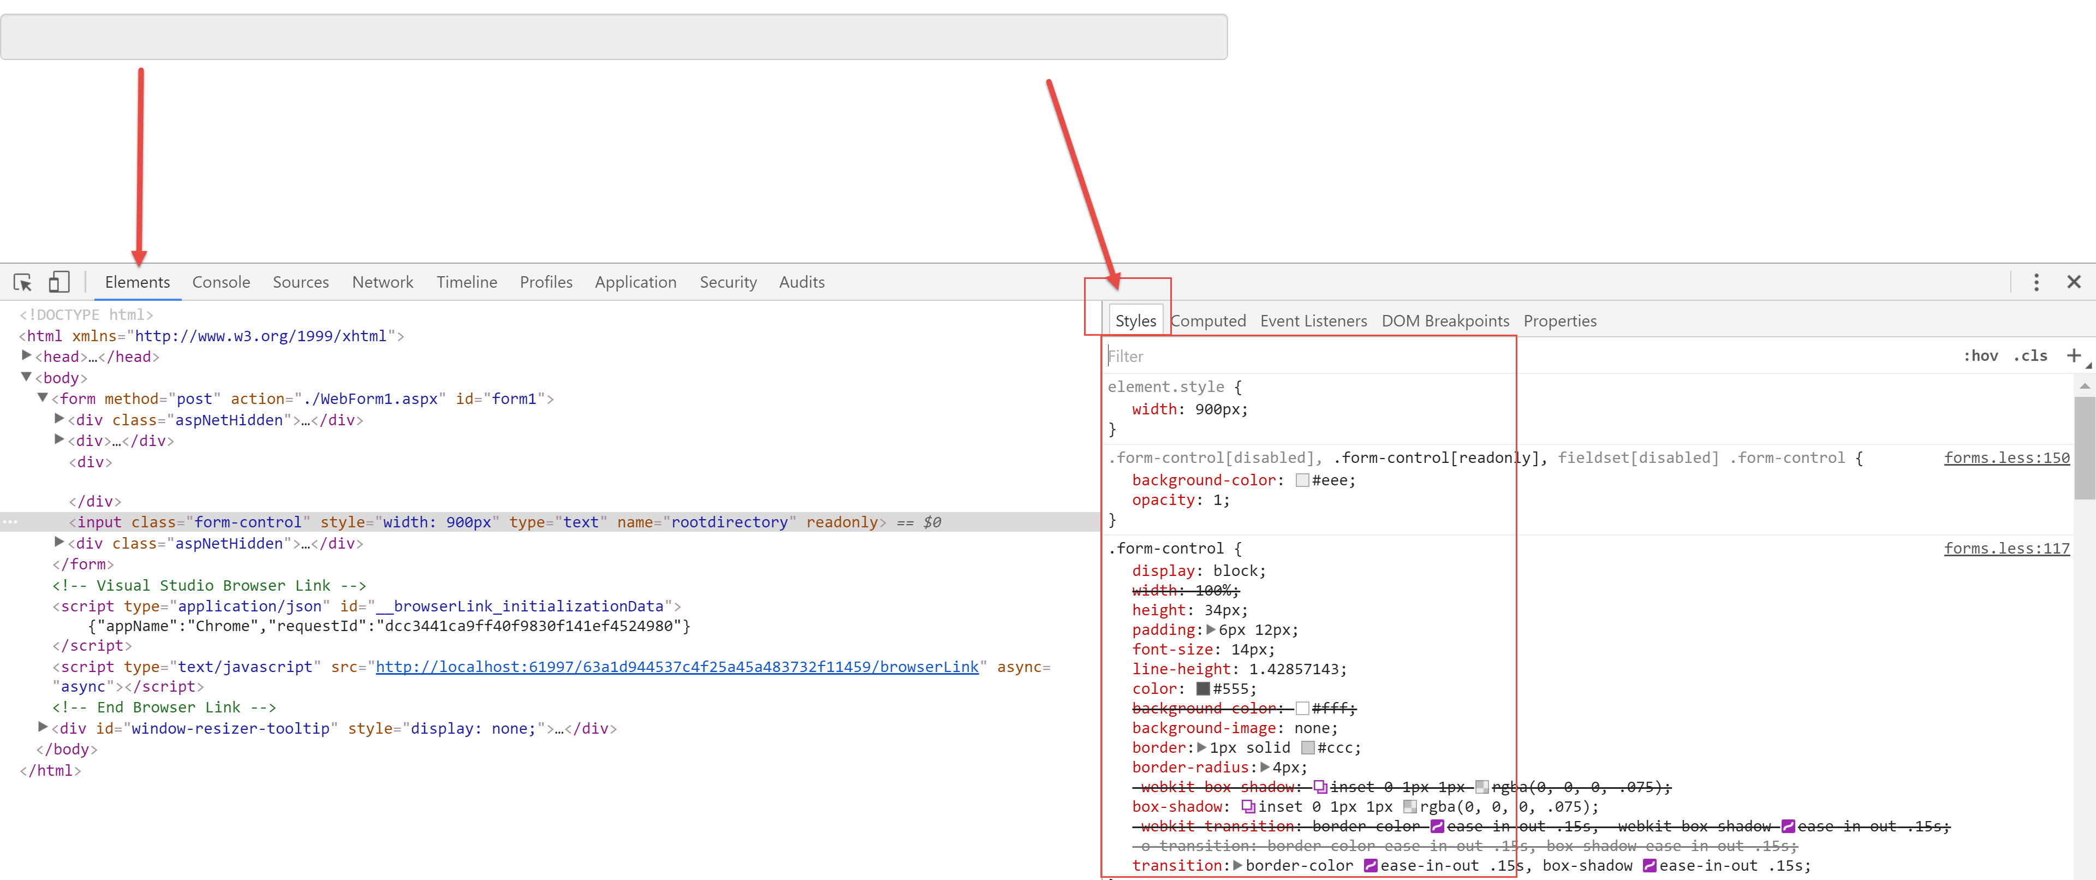Viewport: 2096px width, 880px height.
Task: Expand the window-resizer-tooltip div
Action: (43, 727)
